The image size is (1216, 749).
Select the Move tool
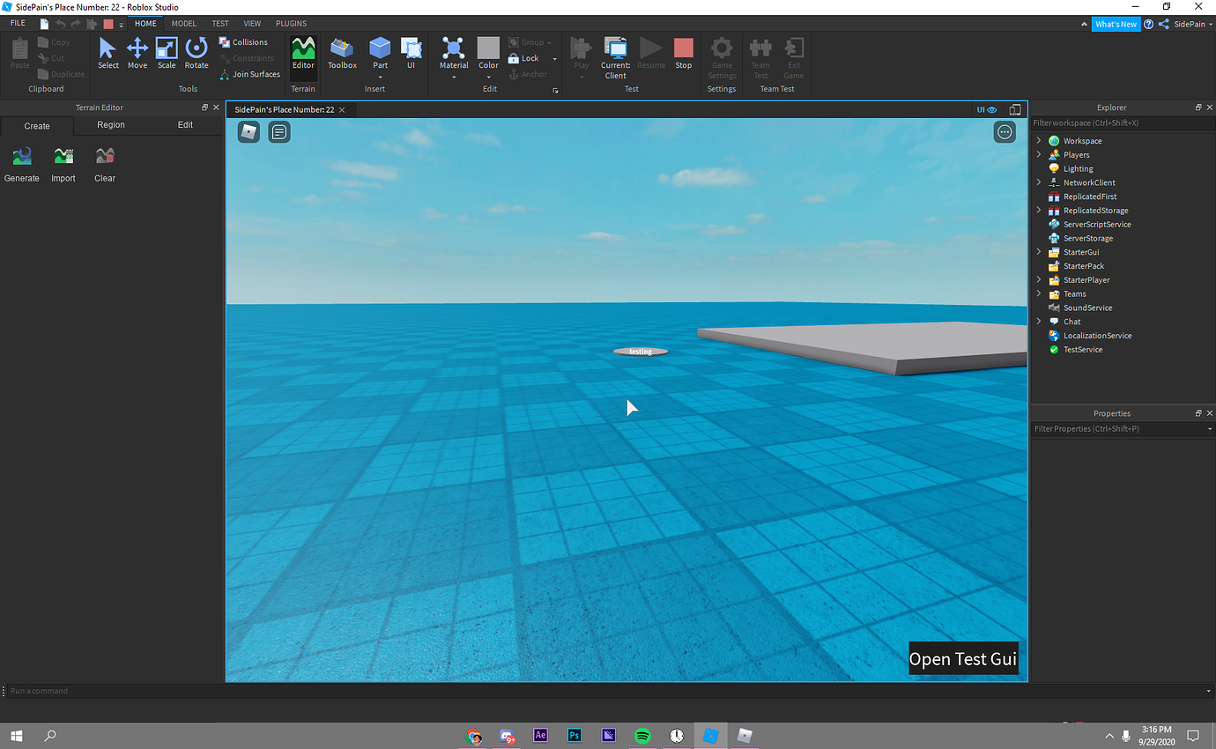[x=137, y=53]
